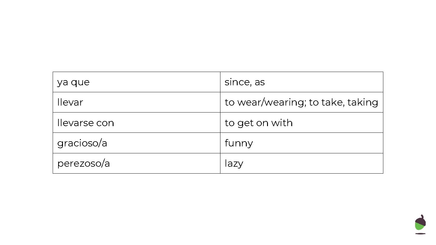Viewport: 436px width, 245px height.
Task: Click the word 'since' in the first row
Action: [237, 82]
